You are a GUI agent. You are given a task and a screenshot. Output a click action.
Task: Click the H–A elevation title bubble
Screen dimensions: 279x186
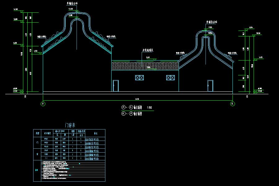pyautogui.click(x=123, y=108)
